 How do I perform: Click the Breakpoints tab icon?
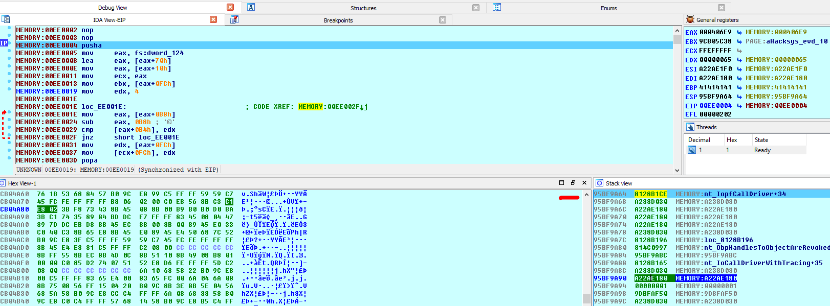point(234,20)
